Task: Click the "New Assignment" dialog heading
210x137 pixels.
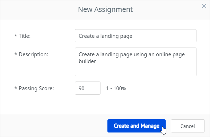Action: 105,9
